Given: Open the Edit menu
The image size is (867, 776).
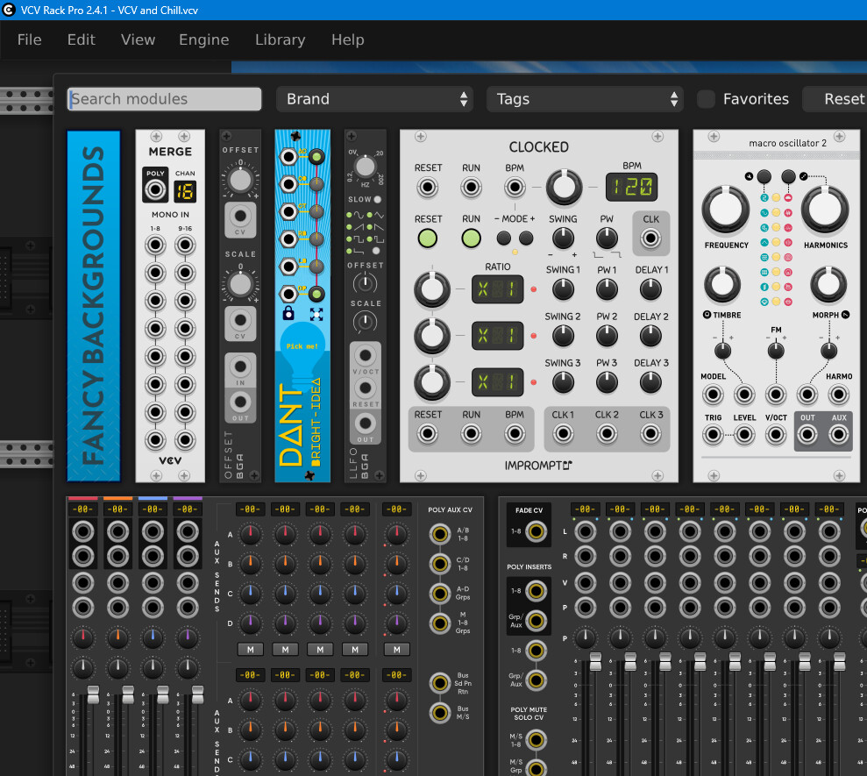Looking at the screenshot, I should [x=82, y=39].
